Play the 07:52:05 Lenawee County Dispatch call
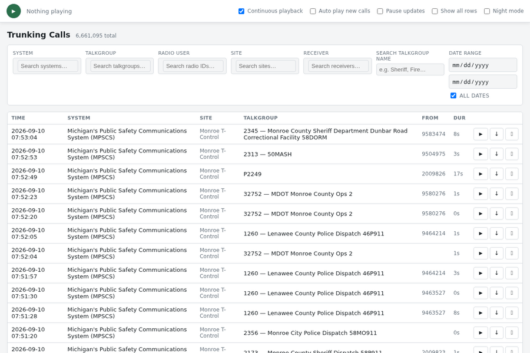The height and width of the screenshot is (353, 530). coord(481,234)
